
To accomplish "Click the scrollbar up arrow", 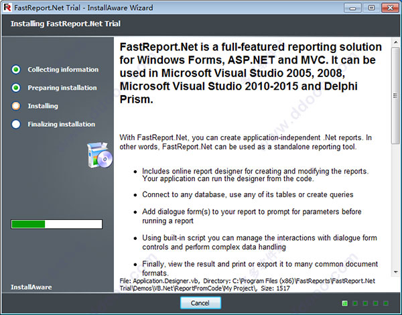I will click(x=395, y=42).
